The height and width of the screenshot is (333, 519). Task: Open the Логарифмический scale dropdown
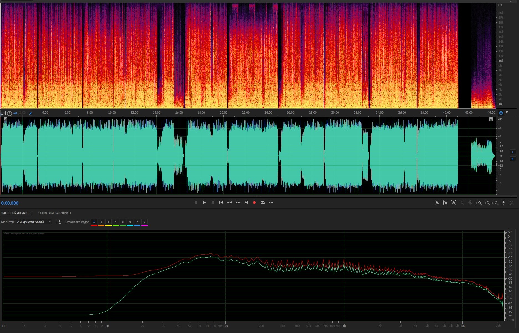(x=34, y=222)
